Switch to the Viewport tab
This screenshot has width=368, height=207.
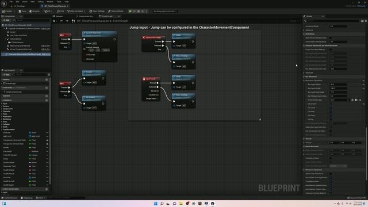(x=58, y=16)
